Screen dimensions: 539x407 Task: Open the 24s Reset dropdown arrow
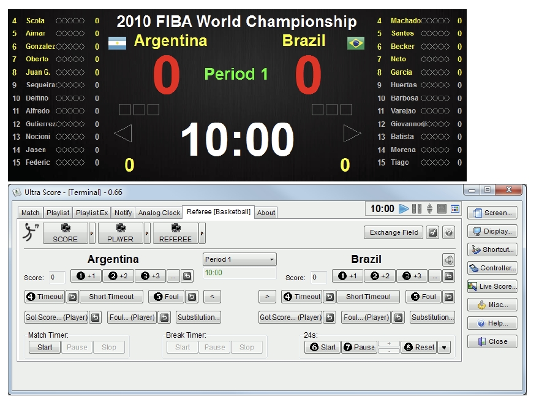point(444,348)
